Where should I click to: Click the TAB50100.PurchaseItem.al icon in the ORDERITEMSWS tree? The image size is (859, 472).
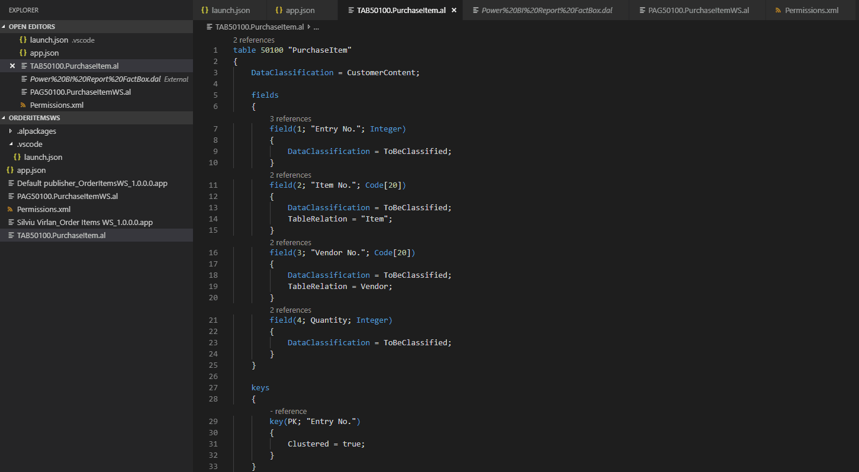[10, 236]
